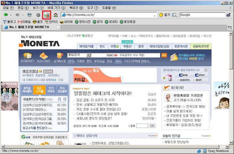Open the 도움말 (H) menu
Screen dimensions: 234x154
[109, 8]
